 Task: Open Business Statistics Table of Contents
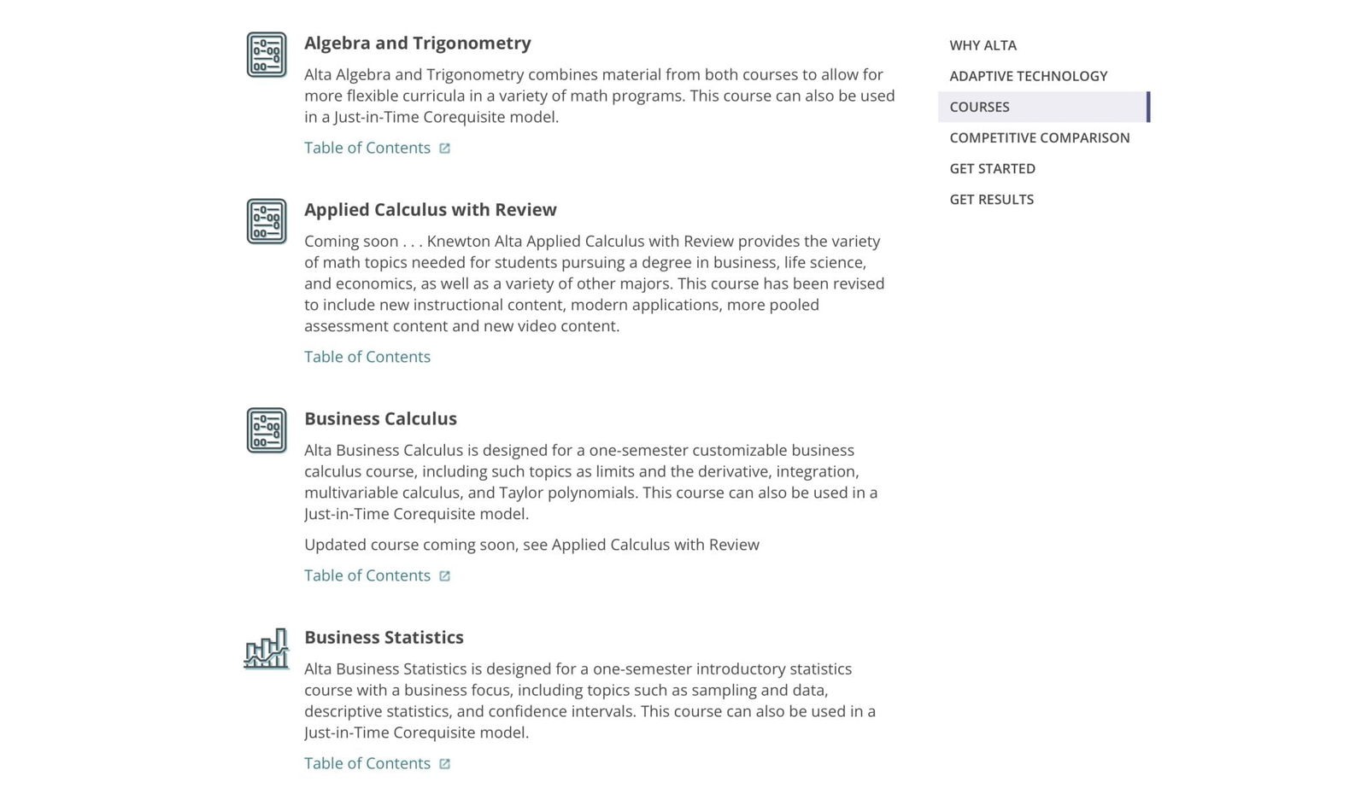click(367, 763)
